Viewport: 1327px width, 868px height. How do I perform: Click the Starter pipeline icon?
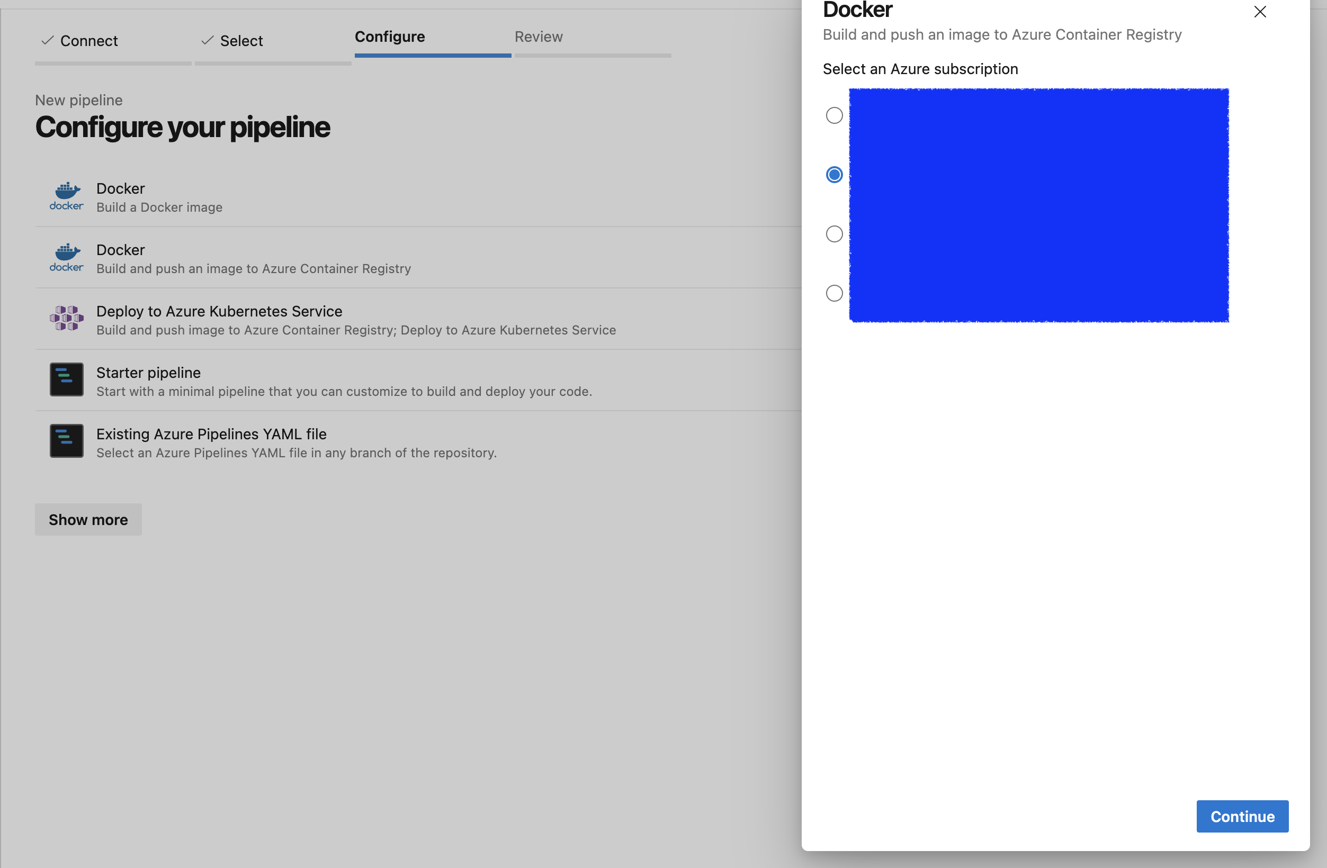(x=66, y=379)
